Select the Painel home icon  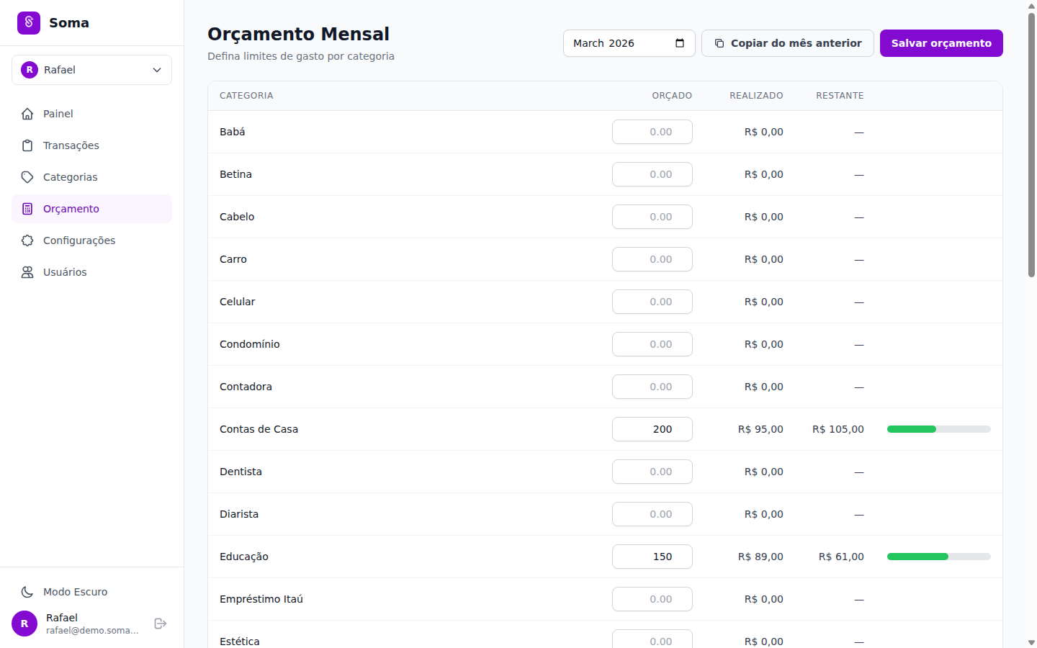(x=27, y=113)
